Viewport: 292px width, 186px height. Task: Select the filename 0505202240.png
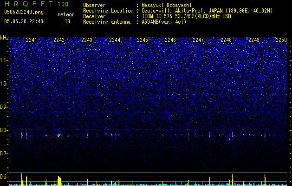click(x=24, y=13)
